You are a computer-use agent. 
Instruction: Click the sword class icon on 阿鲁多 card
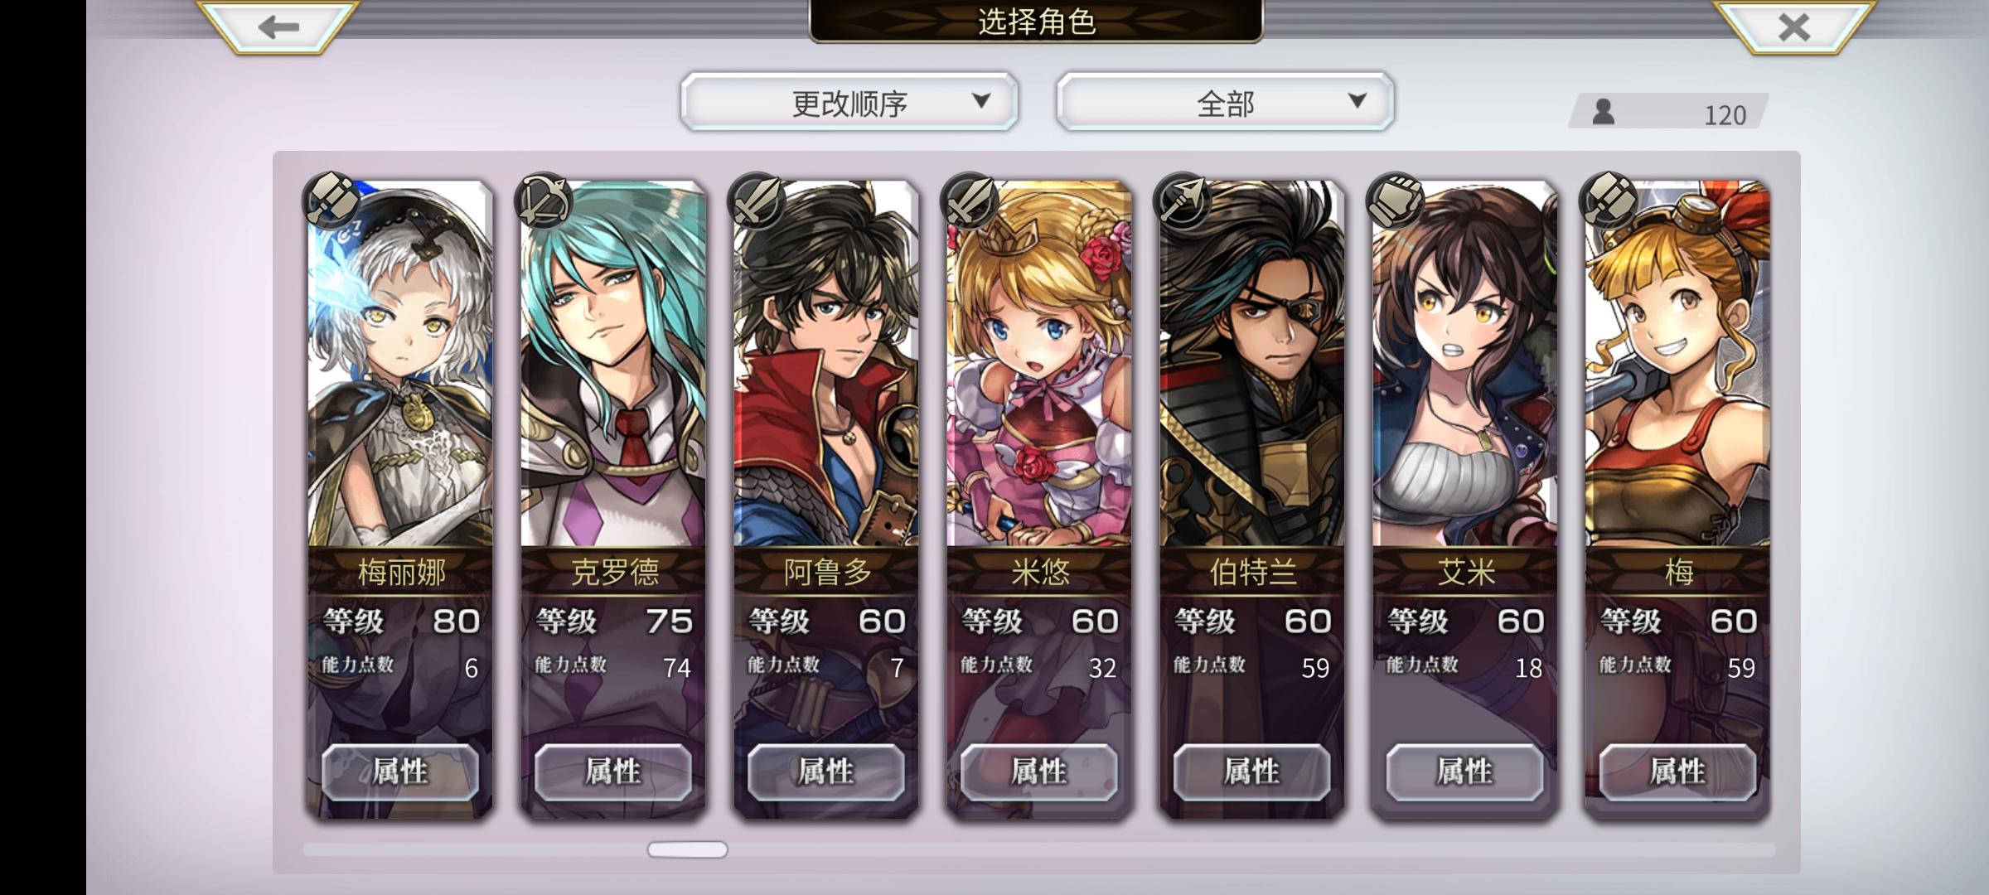[757, 201]
